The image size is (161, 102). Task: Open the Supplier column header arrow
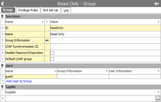point(158,92)
